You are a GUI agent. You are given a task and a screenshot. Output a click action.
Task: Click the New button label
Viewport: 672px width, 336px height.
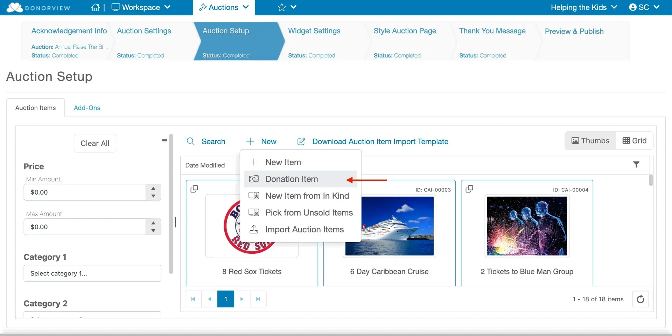[x=269, y=141]
